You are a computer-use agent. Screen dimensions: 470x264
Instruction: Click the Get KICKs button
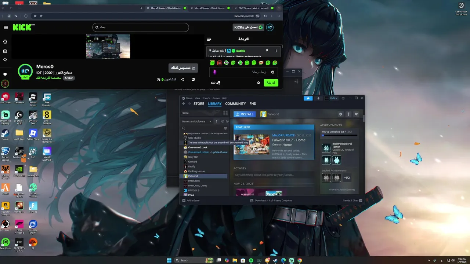[249, 27]
